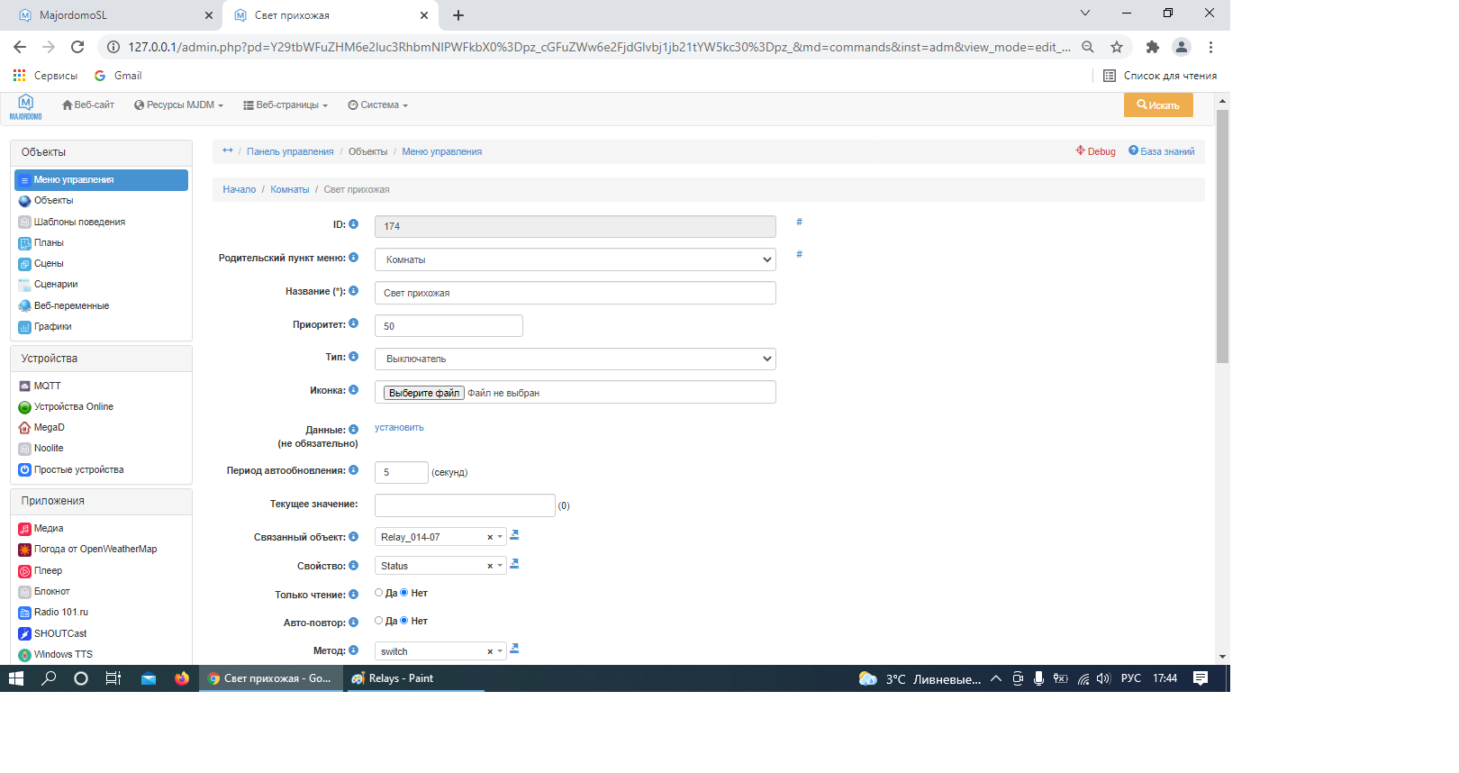
Task: Select Нет for Авто-повтор
Action: click(404, 621)
